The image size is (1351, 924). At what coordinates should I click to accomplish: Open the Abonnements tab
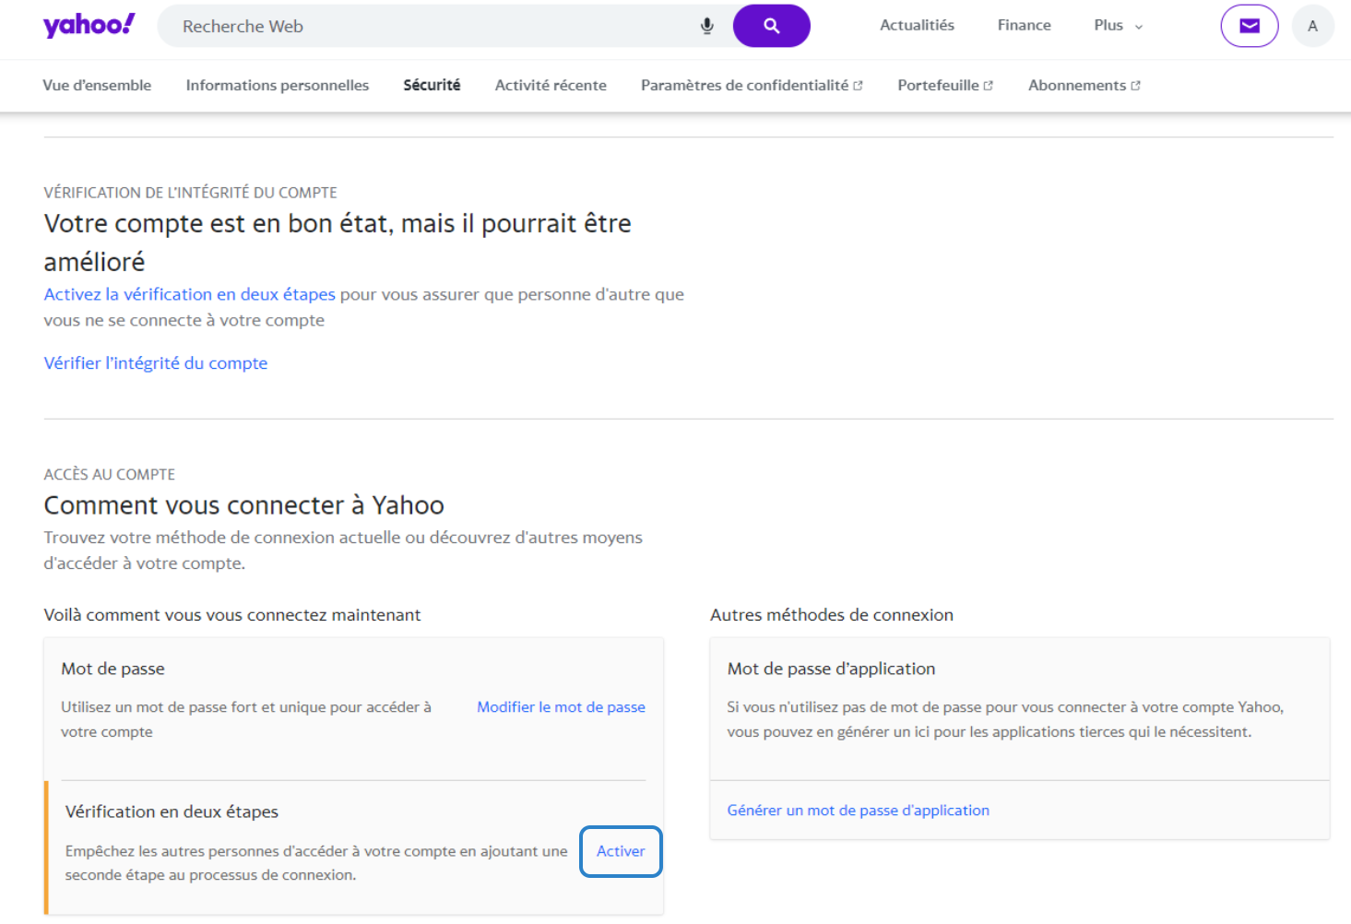(x=1084, y=85)
